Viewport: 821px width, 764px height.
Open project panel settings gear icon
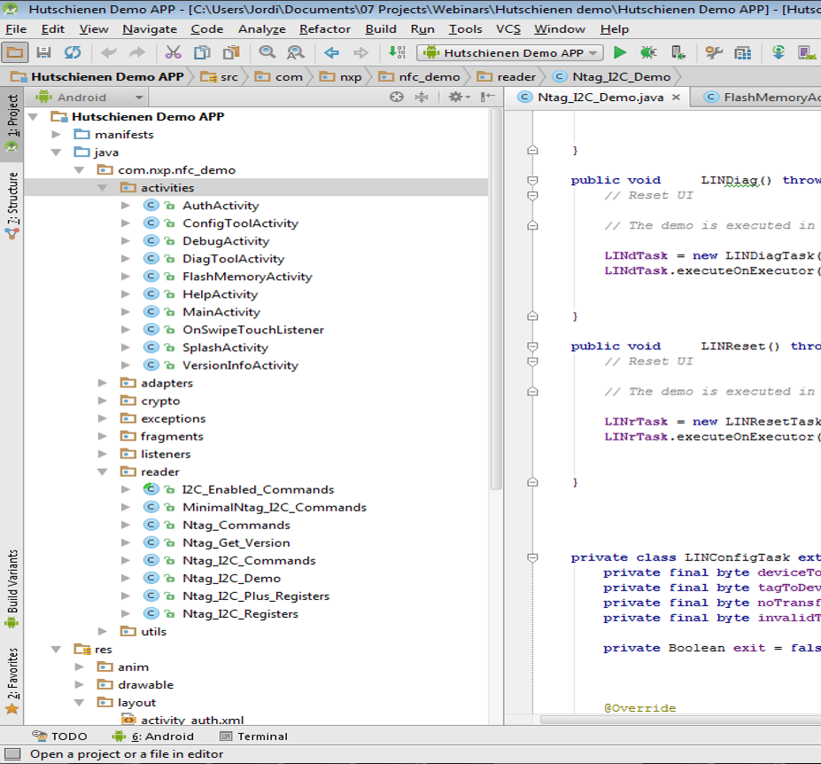[455, 97]
